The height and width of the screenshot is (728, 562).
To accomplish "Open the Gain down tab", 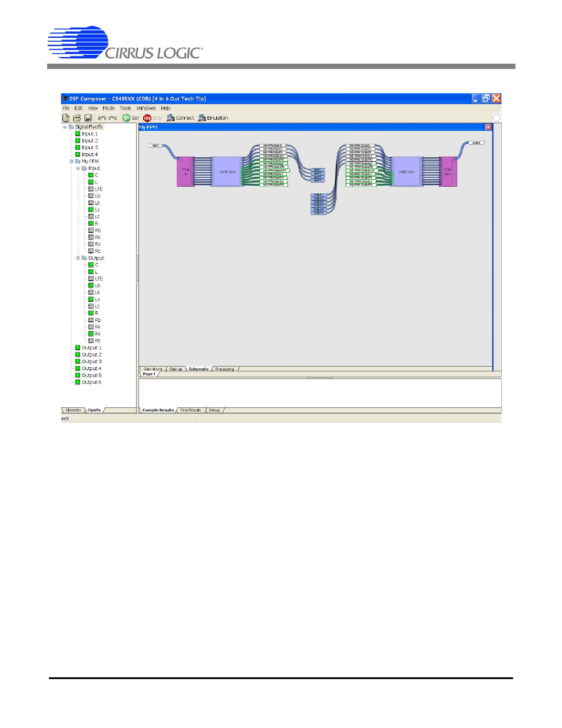I will (x=153, y=369).
